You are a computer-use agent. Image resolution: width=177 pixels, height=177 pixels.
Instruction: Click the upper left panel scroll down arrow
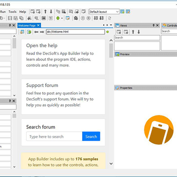pyautogui.click(x=14, y=95)
